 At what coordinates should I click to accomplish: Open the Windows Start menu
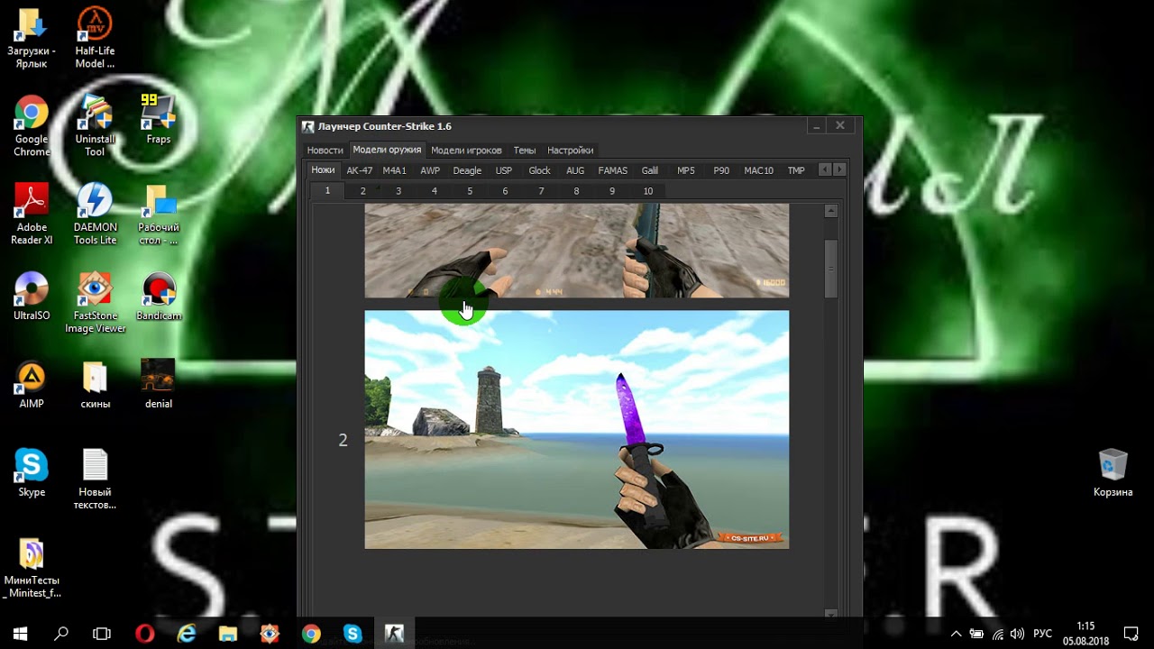point(20,634)
